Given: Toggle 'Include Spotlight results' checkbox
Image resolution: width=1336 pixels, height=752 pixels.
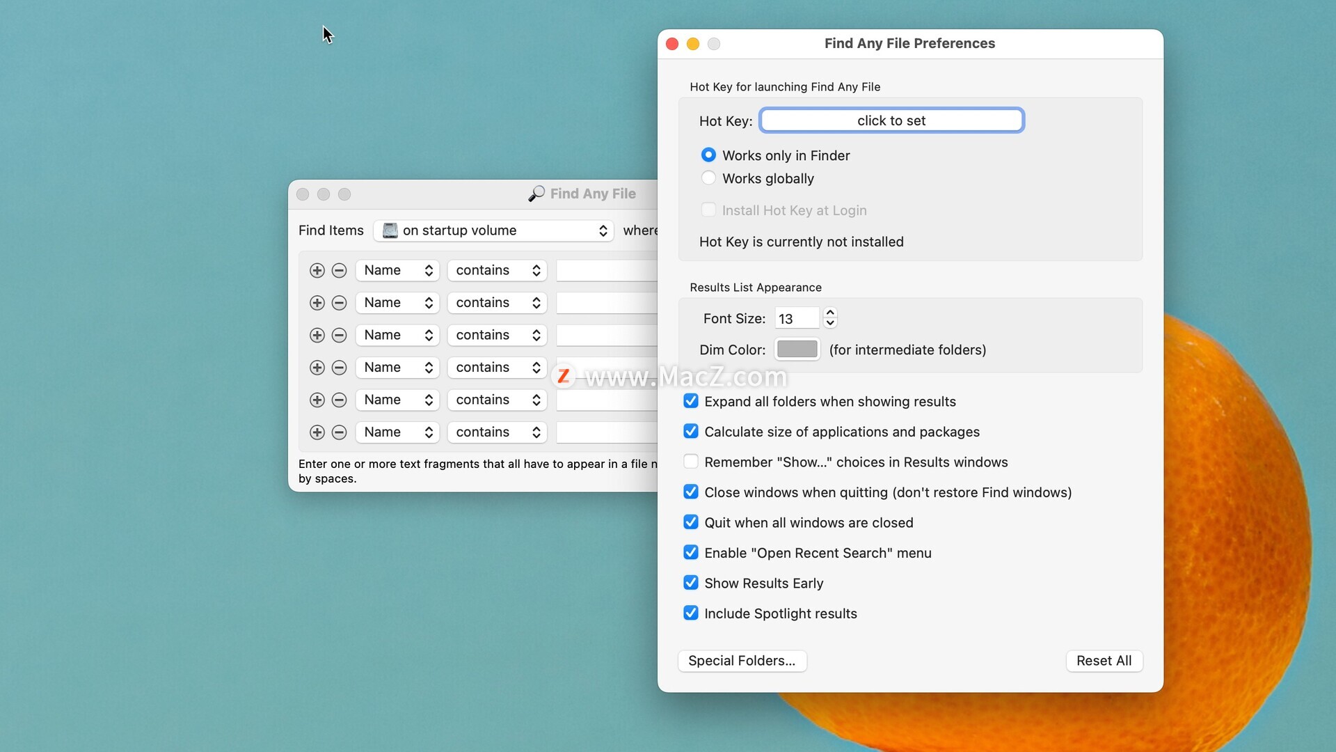Looking at the screenshot, I should [x=690, y=613].
